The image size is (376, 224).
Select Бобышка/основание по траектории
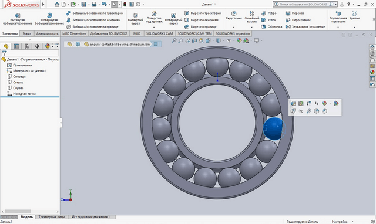click(95, 13)
